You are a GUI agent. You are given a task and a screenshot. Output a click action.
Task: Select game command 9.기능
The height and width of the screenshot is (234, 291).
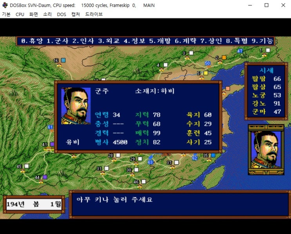262,41
